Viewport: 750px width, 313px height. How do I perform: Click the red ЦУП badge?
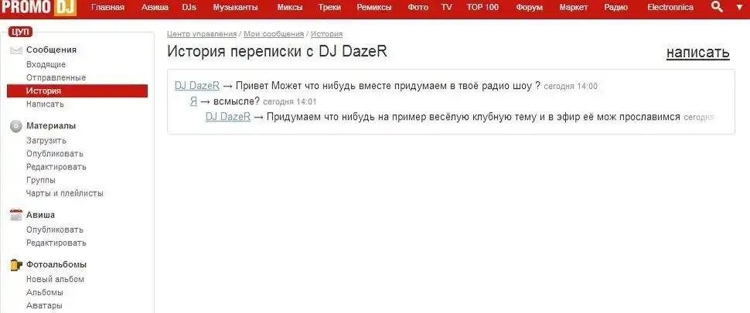point(19,32)
